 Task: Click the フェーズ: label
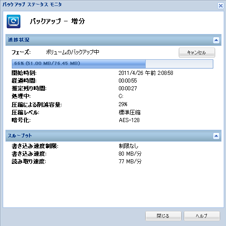pyautogui.click(x=21, y=52)
